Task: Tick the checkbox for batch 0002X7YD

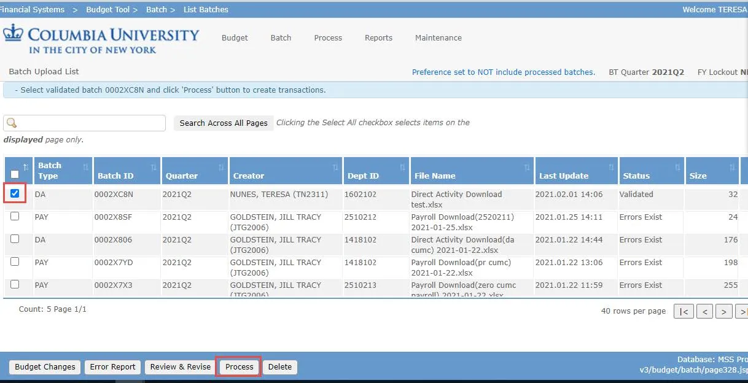Action: click(x=15, y=261)
